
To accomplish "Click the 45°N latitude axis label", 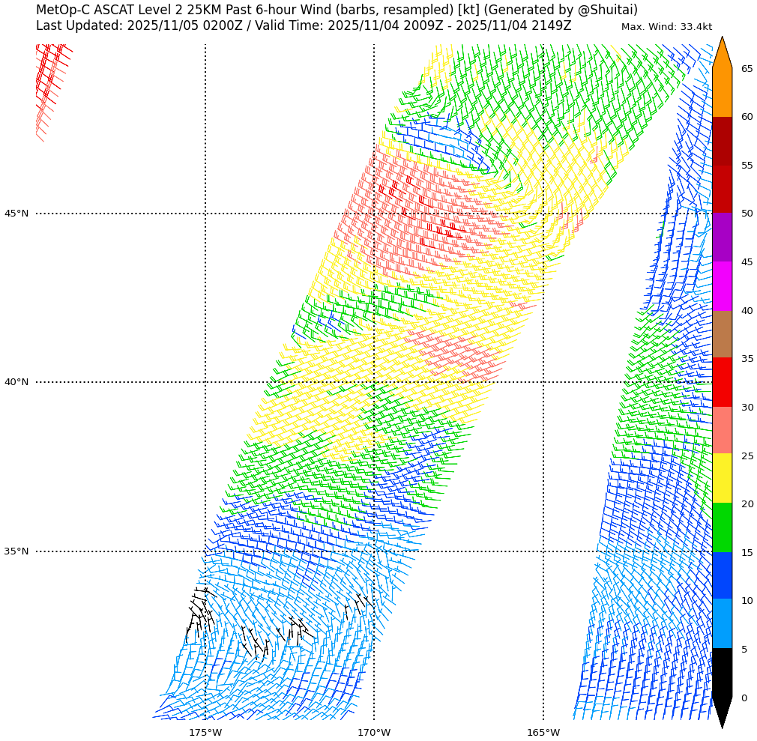I will click(x=16, y=214).
